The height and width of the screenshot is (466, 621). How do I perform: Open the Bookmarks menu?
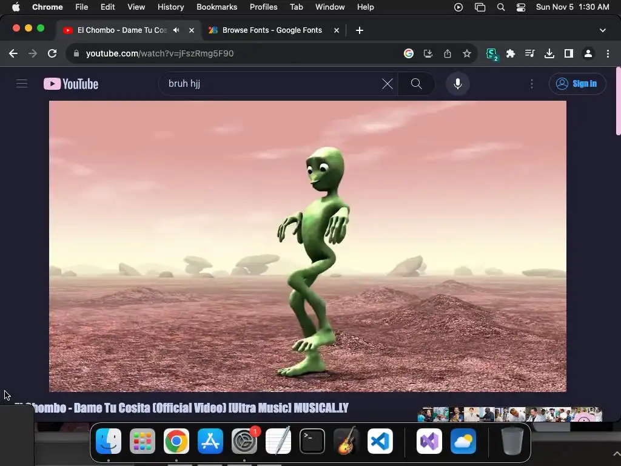coord(217,7)
